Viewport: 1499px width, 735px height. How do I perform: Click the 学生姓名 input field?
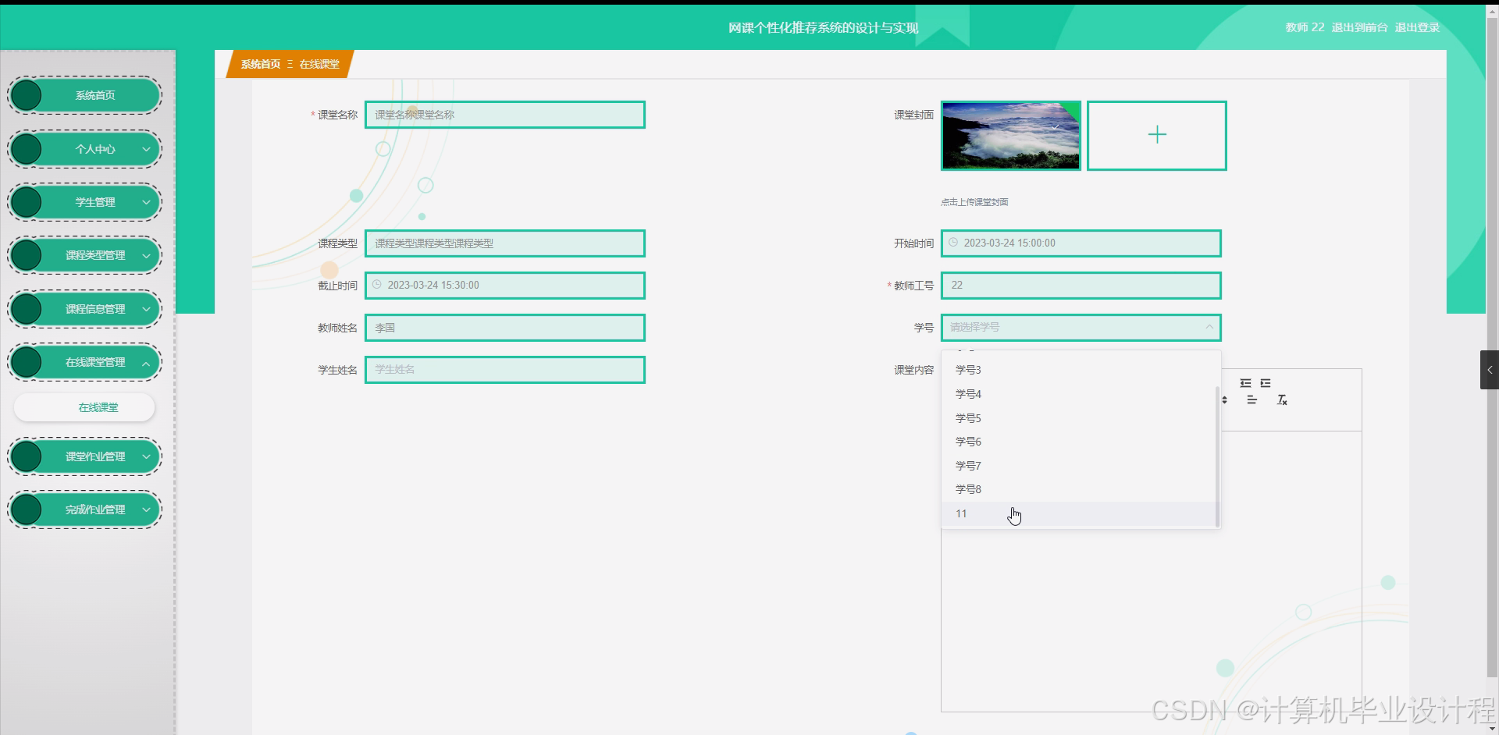505,370
